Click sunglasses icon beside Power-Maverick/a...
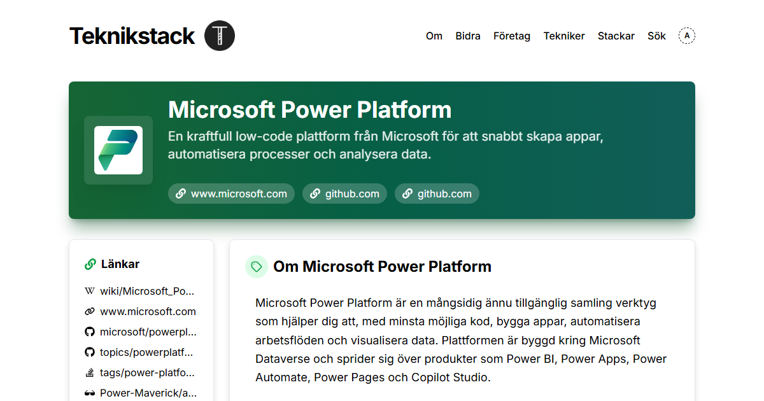Screen dimensions: 764x401 [90, 393]
